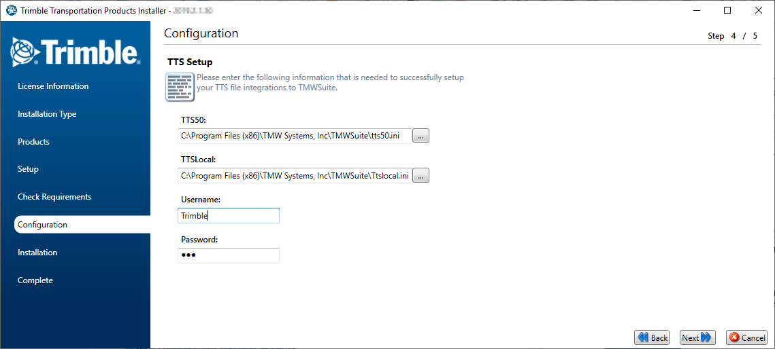Click the Username text field
The width and height of the screenshot is (775, 349).
click(x=229, y=216)
